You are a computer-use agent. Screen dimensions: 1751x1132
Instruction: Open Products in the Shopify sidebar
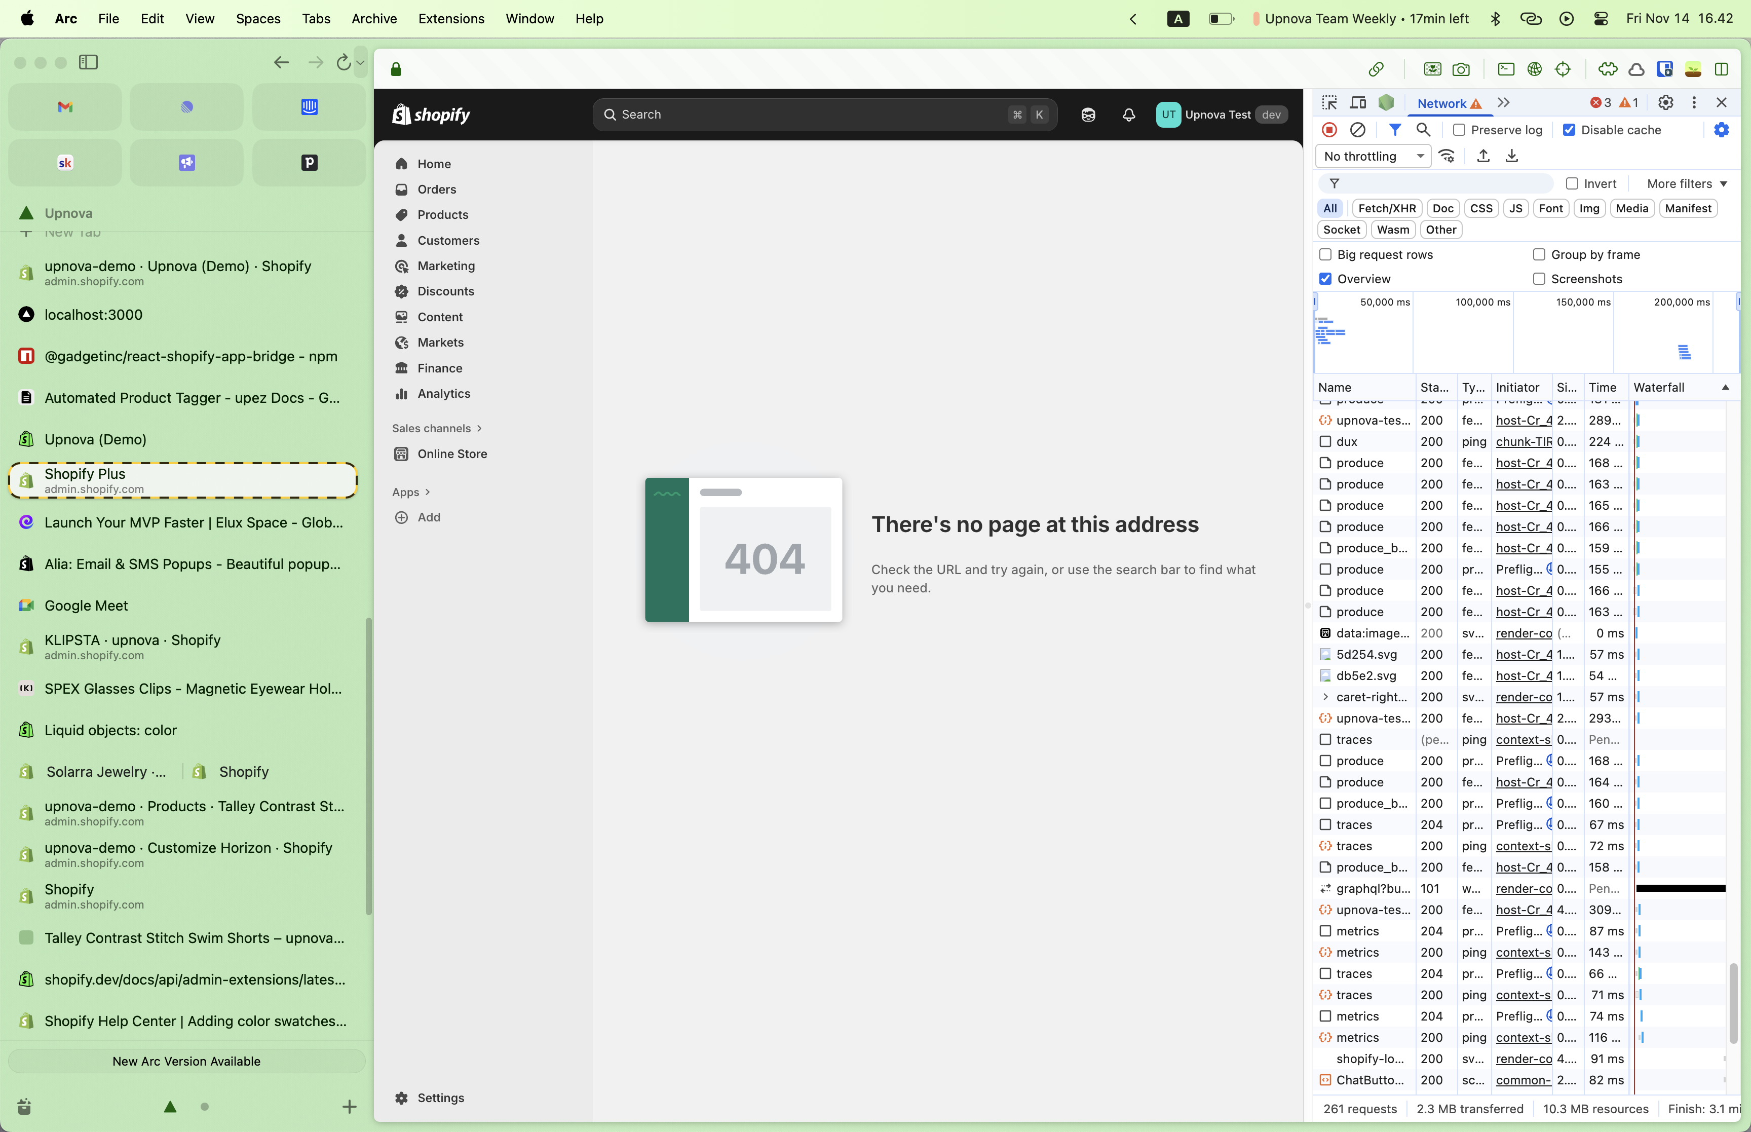(442, 215)
